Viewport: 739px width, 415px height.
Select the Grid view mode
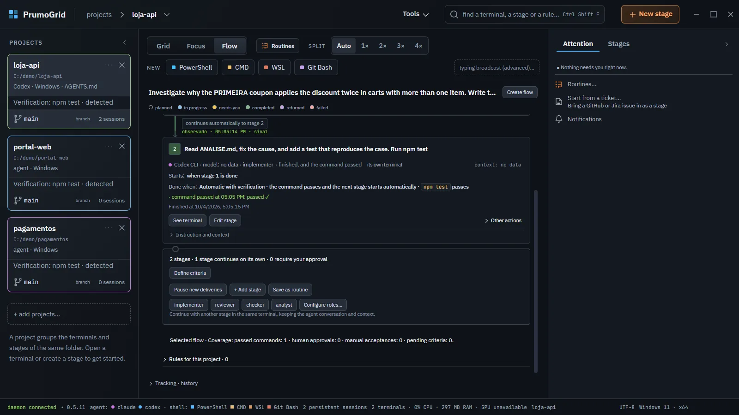click(x=163, y=46)
